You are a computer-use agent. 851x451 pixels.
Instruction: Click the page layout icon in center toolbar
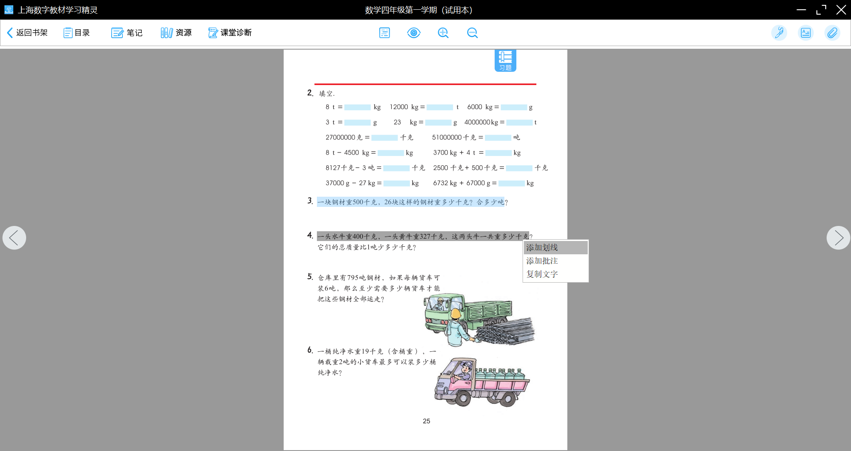point(384,33)
